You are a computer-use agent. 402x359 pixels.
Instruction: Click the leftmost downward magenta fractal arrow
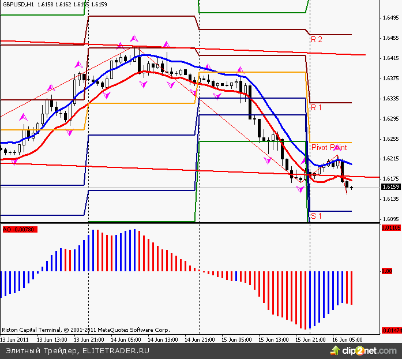[x=14, y=162]
